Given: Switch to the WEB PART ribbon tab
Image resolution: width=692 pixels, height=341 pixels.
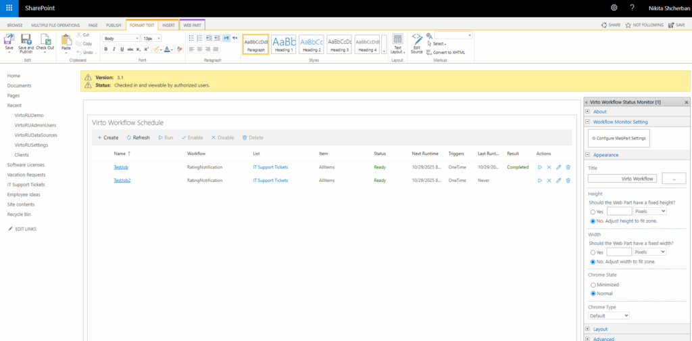Looking at the screenshot, I should [193, 25].
